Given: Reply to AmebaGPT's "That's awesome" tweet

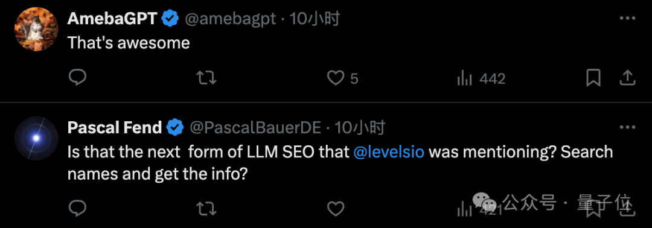Looking at the screenshot, I should (x=77, y=78).
